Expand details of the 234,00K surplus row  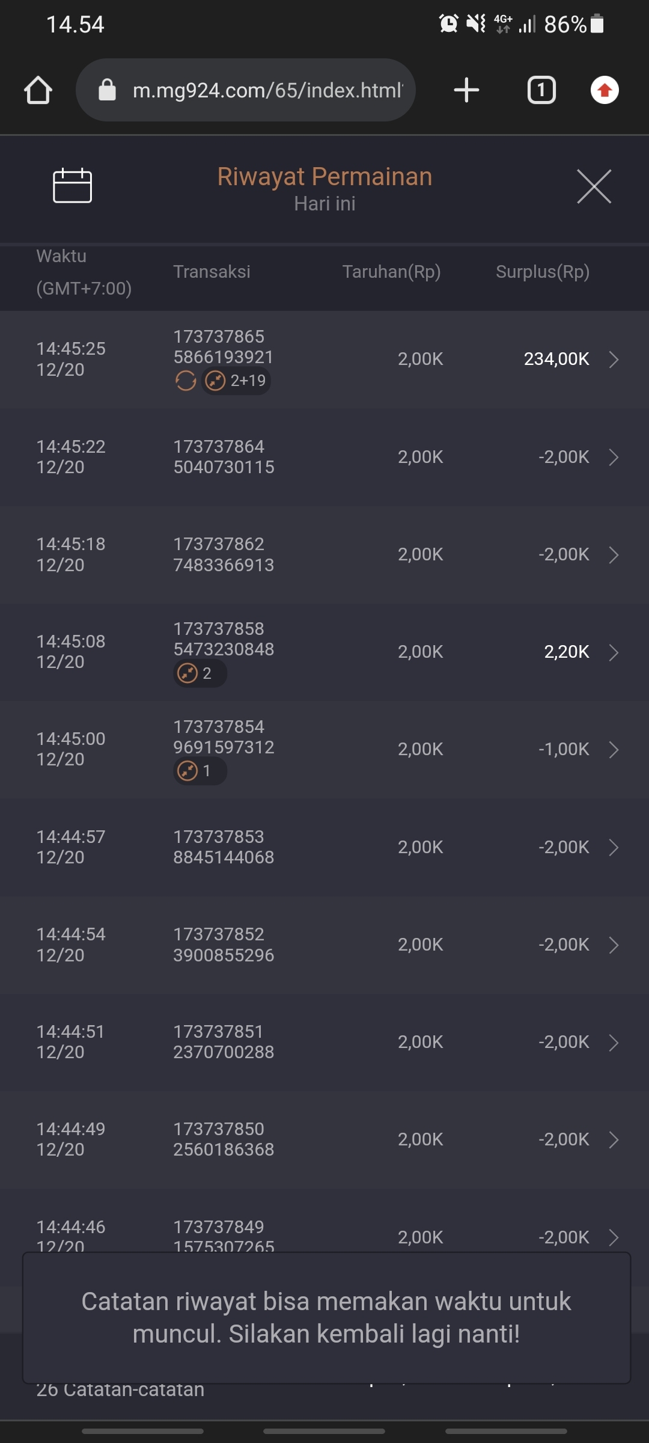614,360
